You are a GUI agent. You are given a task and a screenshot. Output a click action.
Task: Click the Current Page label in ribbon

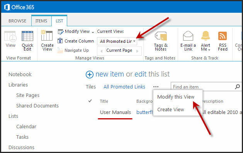(119, 50)
